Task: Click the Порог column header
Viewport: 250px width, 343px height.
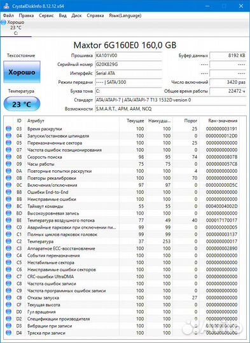Action: [190, 121]
